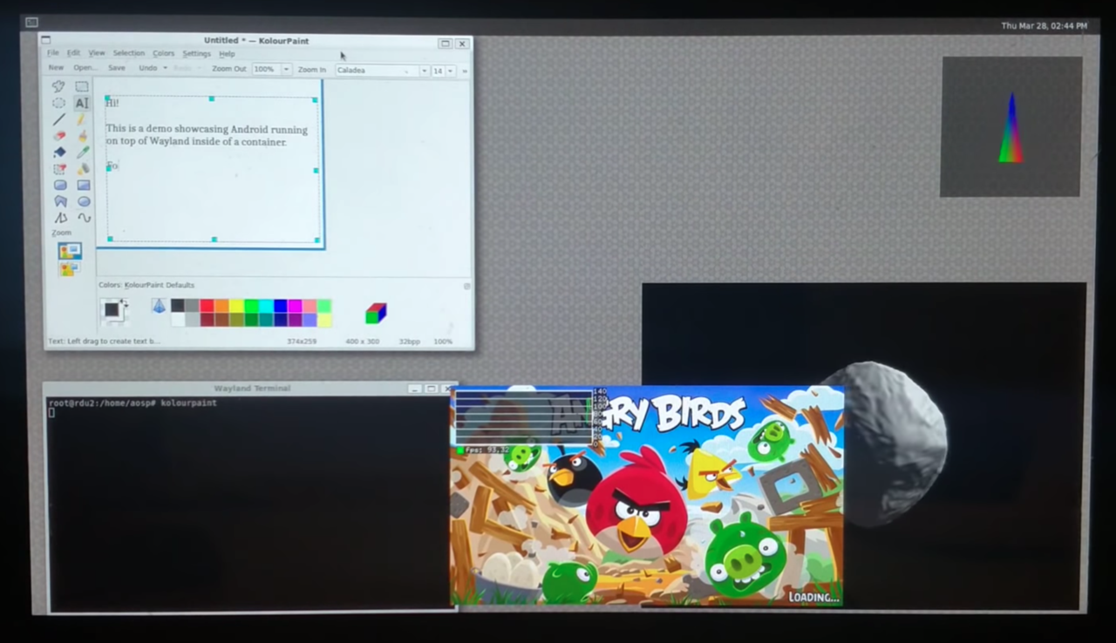Expand the Caladea font family dropdown
The width and height of the screenshot is (1116, 643).
(424, 71)
